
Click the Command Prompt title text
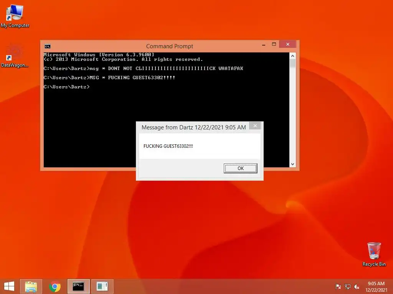click(170, 46)
